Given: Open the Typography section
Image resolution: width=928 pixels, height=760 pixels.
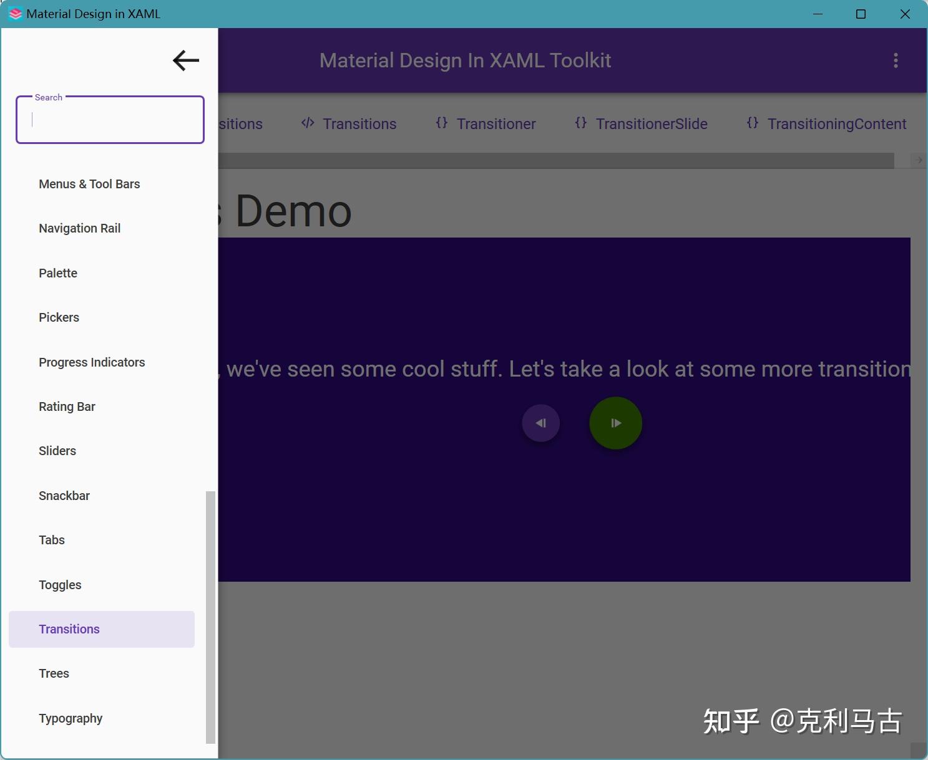Looking at the screenshot, I should click(x=71, y=718).
